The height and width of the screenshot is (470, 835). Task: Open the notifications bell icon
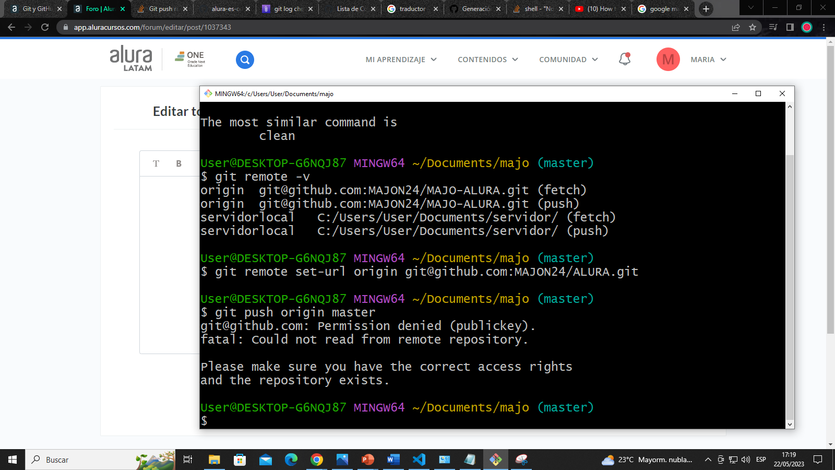[625, 59]
